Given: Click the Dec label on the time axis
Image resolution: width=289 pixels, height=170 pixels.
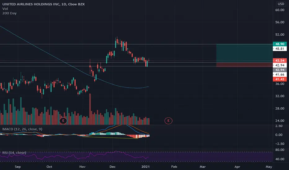Looking at the screenshot, I should point(113,167).
